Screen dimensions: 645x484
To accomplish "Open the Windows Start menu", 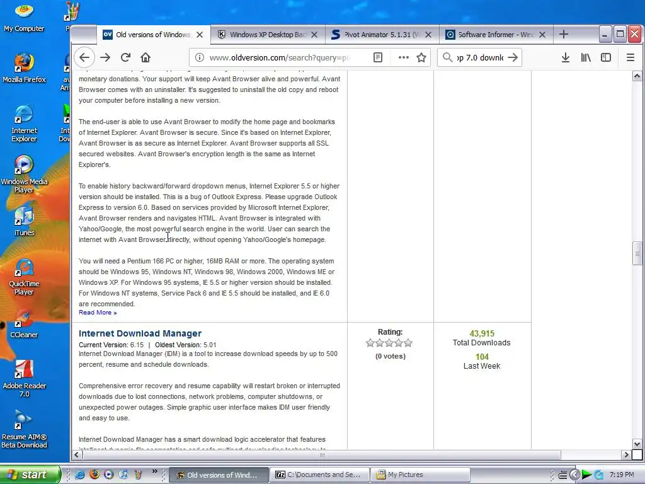I will tap(30, 475).
